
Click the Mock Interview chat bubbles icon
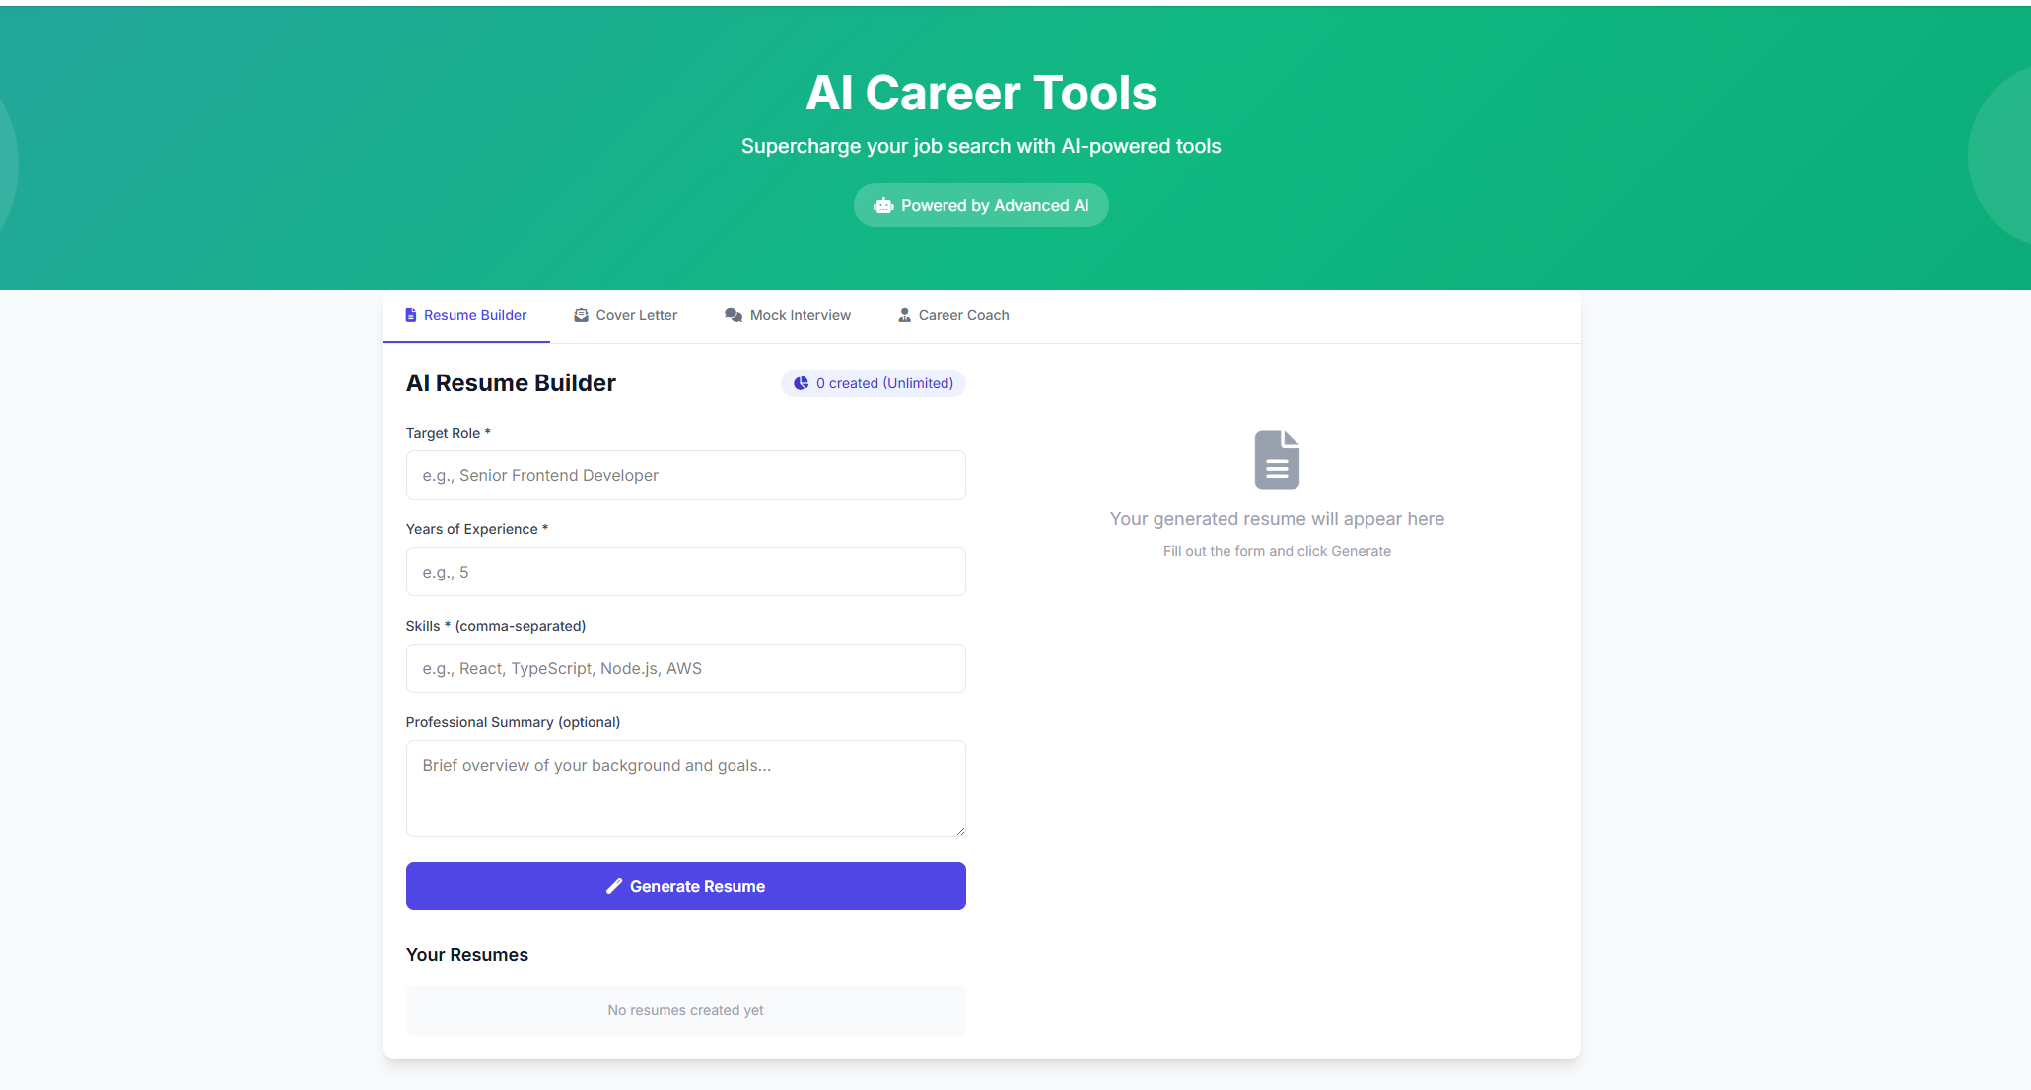click(734, 315)
